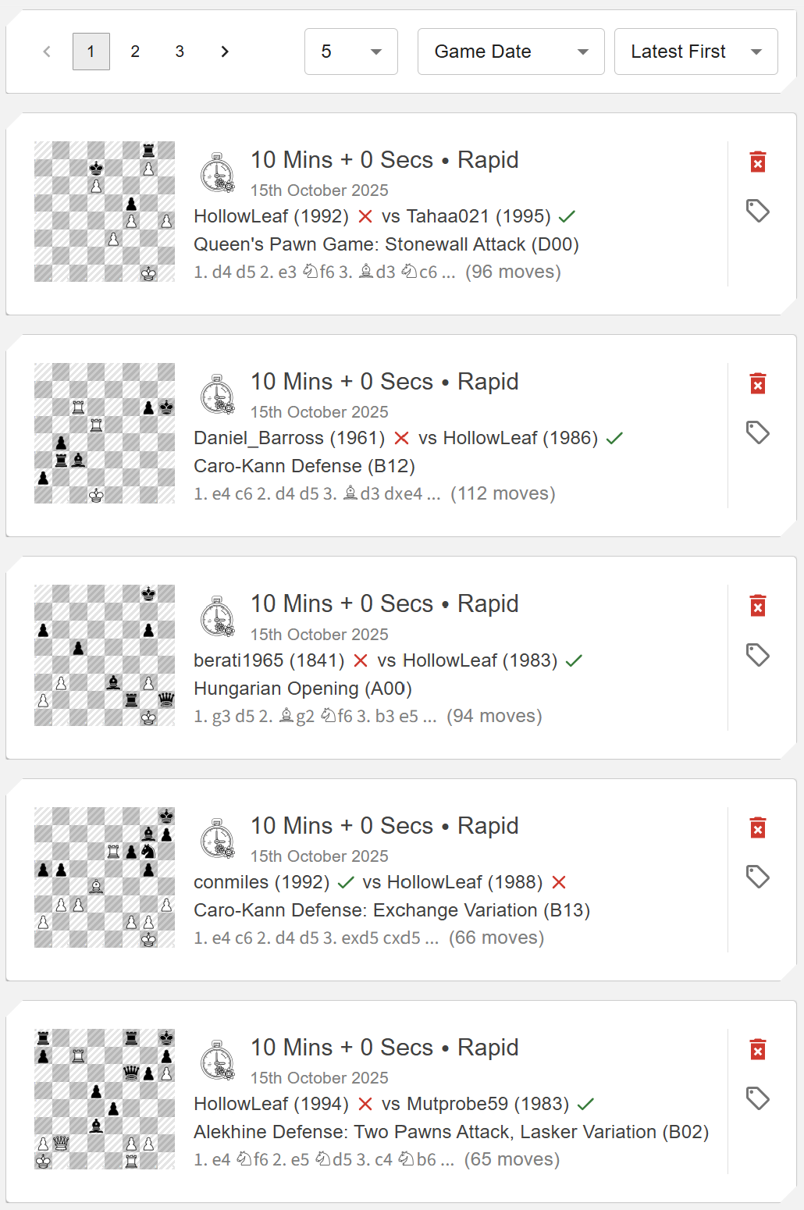804x1210 pixels.
Task: Open the Hungarian Opening board thumbnail
Action: [x=105, y=655]
